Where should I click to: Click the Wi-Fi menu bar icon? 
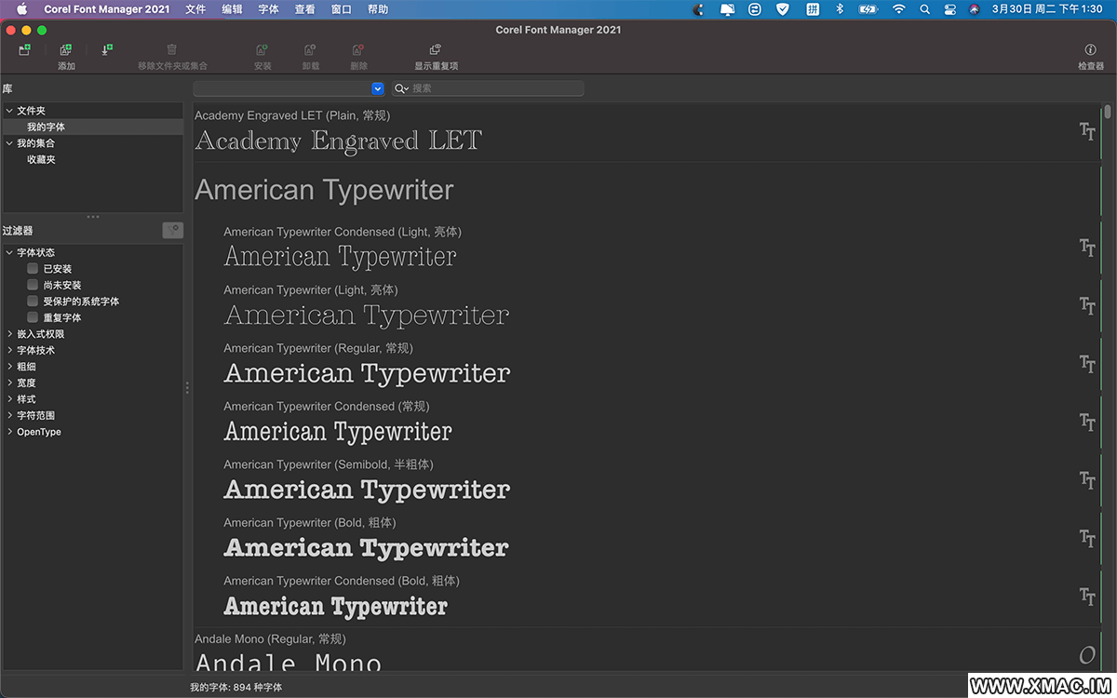(x=898, y=8)
